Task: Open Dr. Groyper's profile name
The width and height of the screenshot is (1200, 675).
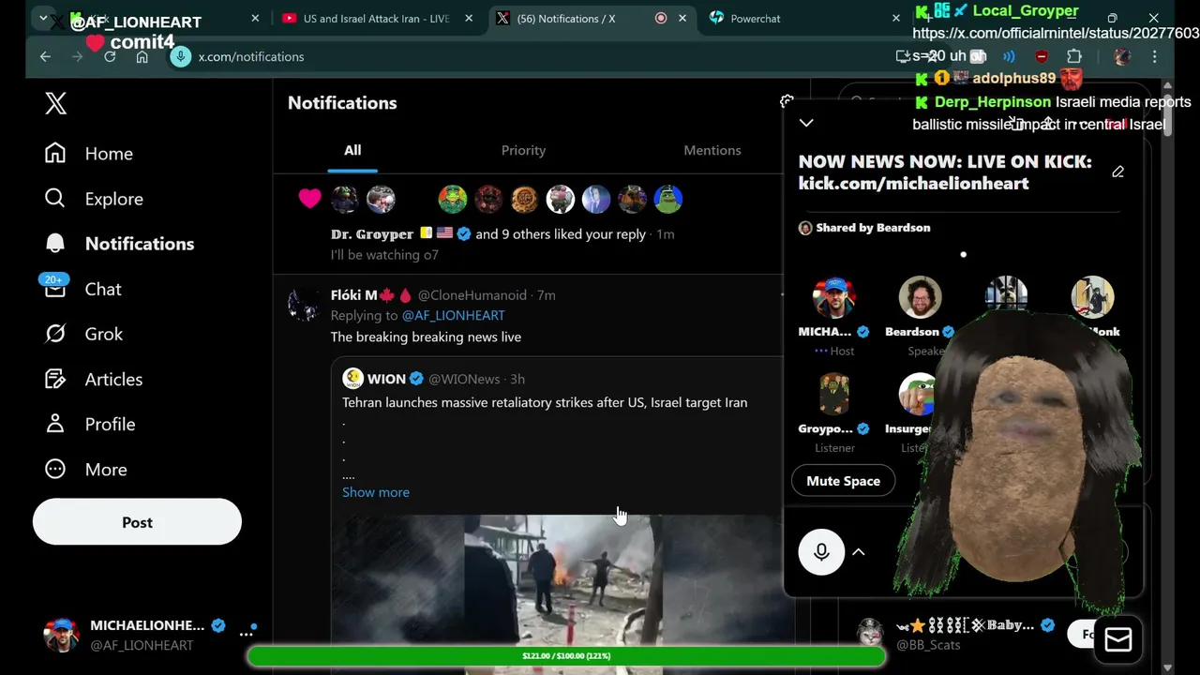Action: tap(372, 234)
